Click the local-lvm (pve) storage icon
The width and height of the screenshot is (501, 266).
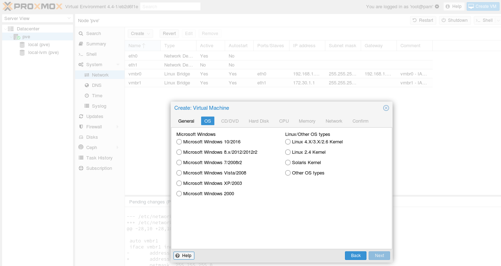point(22,53)
